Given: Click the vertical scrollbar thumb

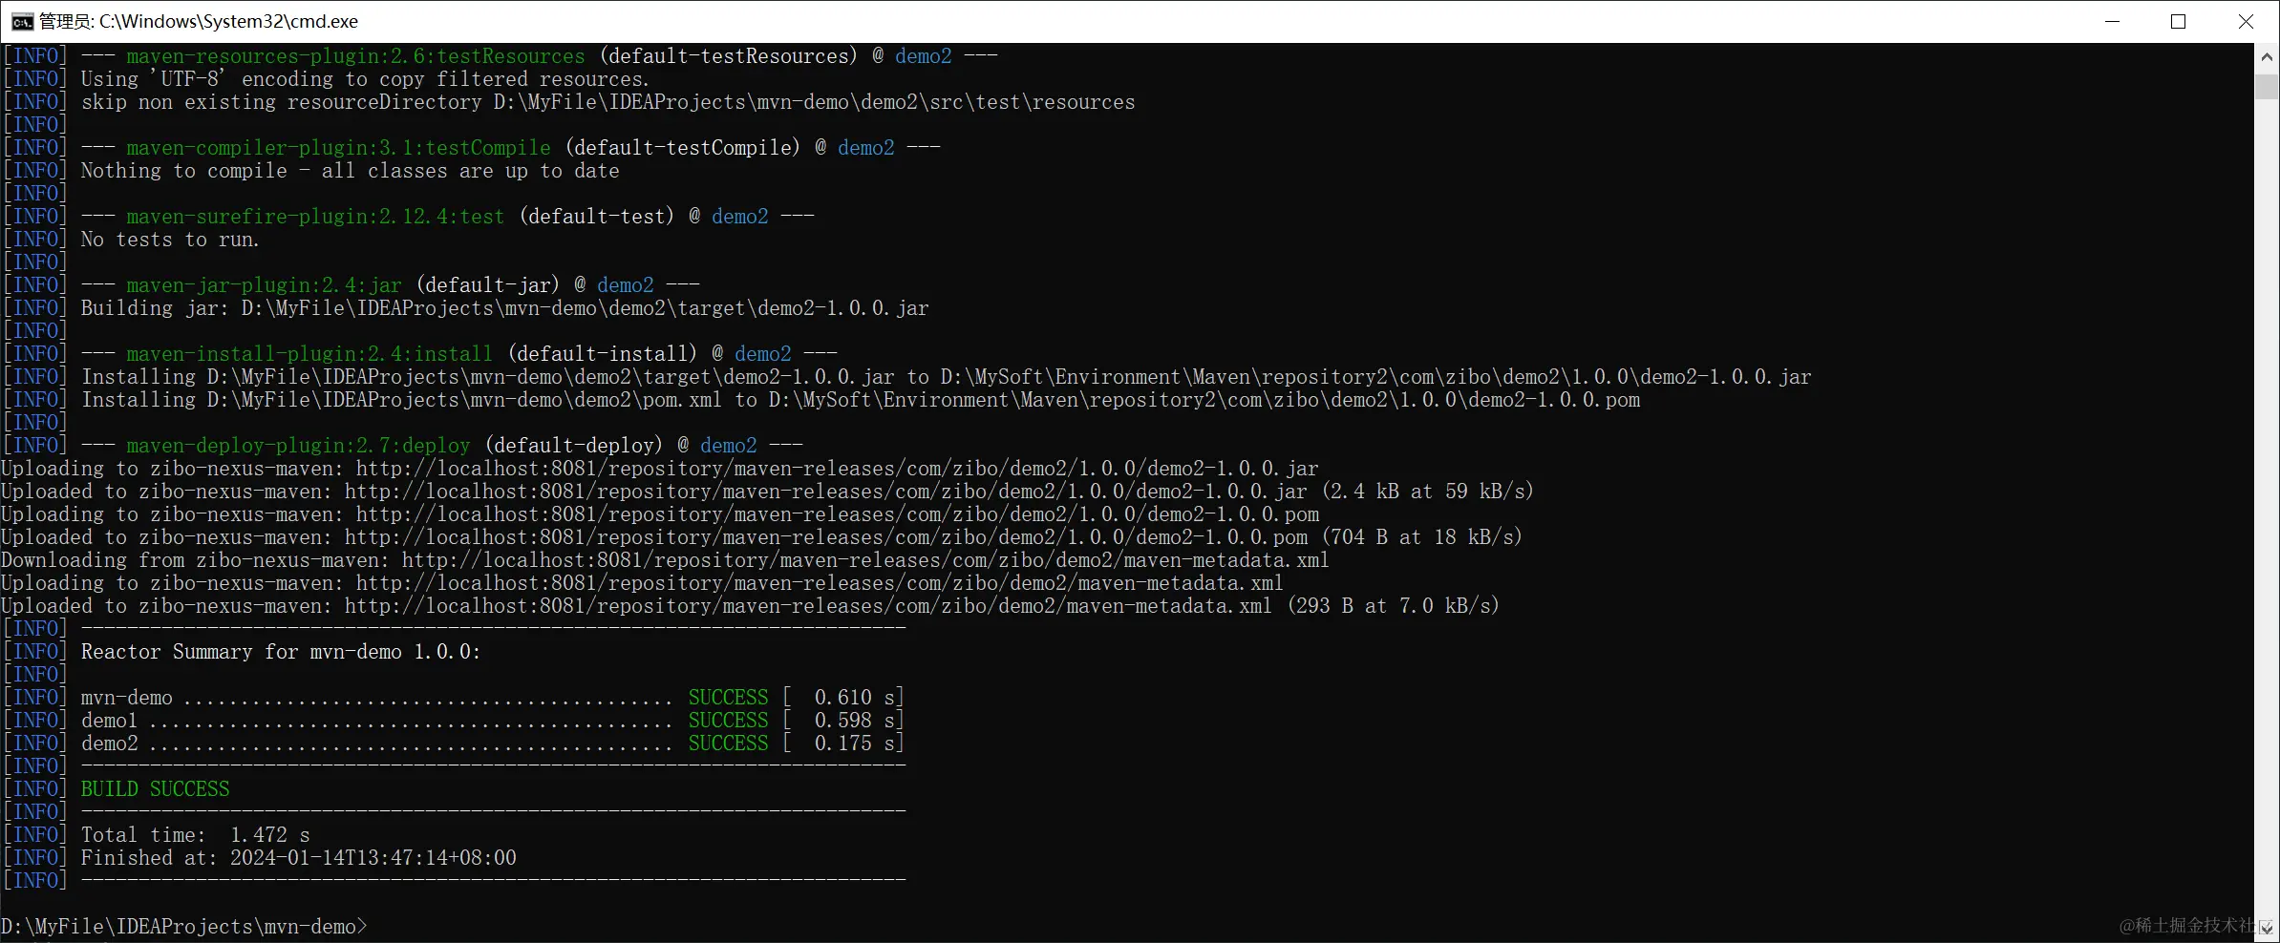Looking at the screenshot, I should tap(2267, 87).
